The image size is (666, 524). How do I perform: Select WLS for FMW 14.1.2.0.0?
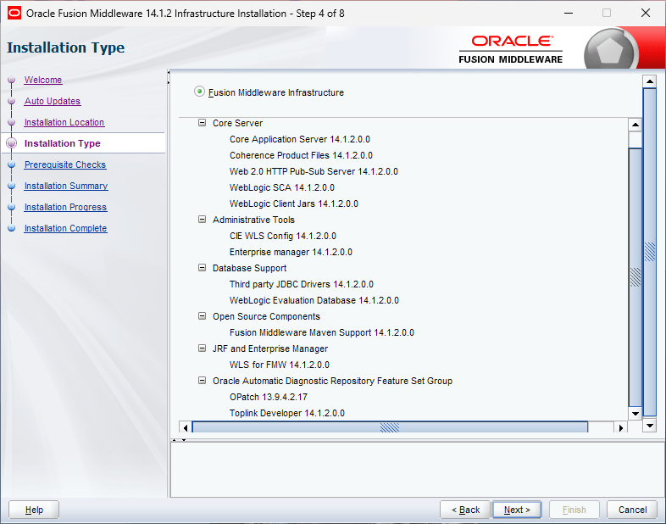pos(279,365)
